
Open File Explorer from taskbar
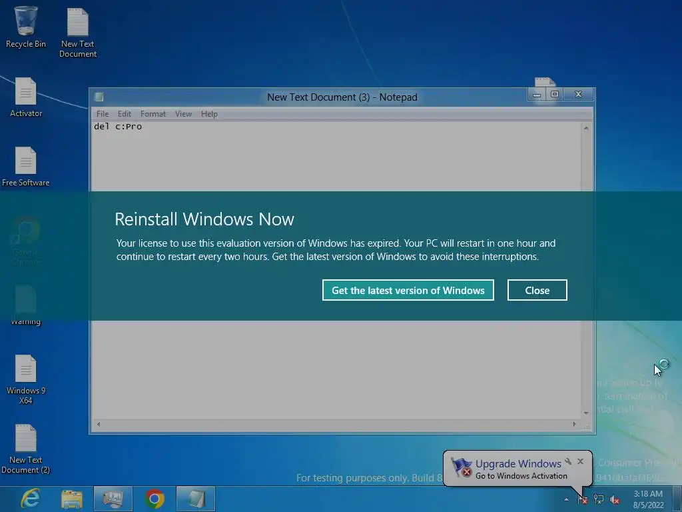(72, 499)
